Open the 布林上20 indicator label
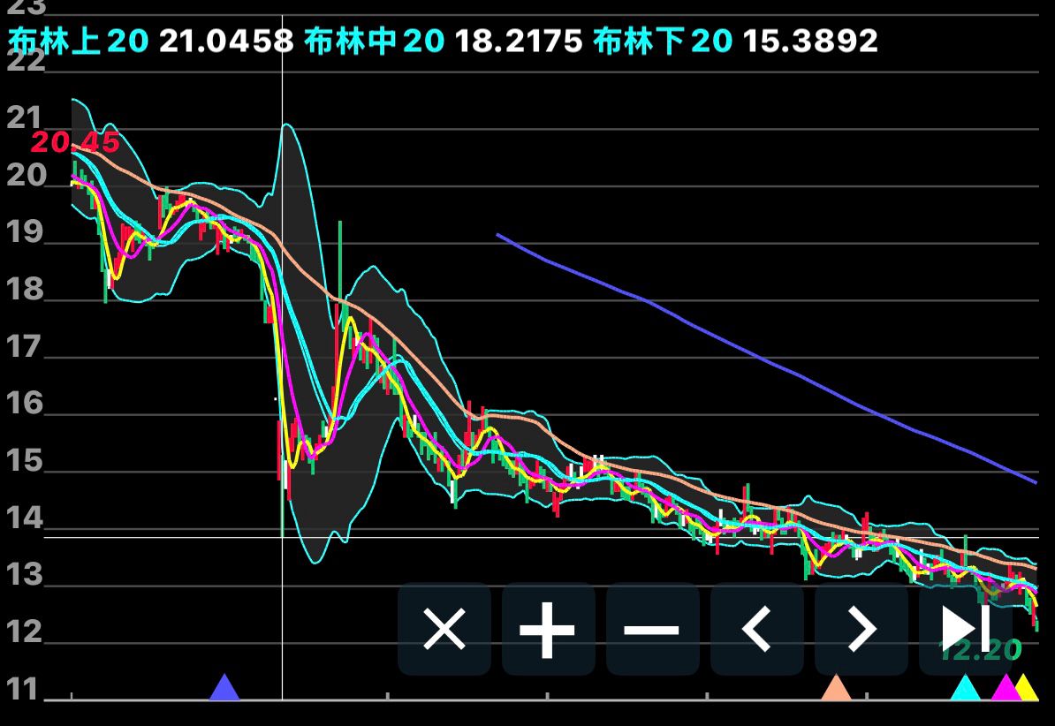1055x726 pixels. [79, 41]
